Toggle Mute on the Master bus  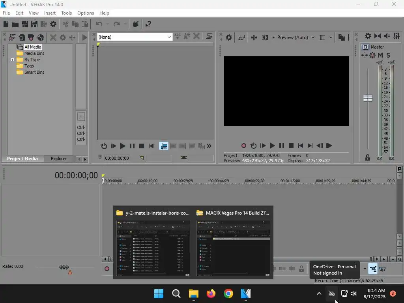pos(380,55)
